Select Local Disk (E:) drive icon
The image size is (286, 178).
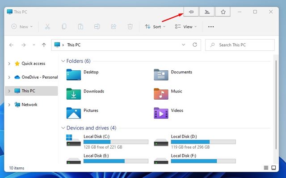[73, 161]
